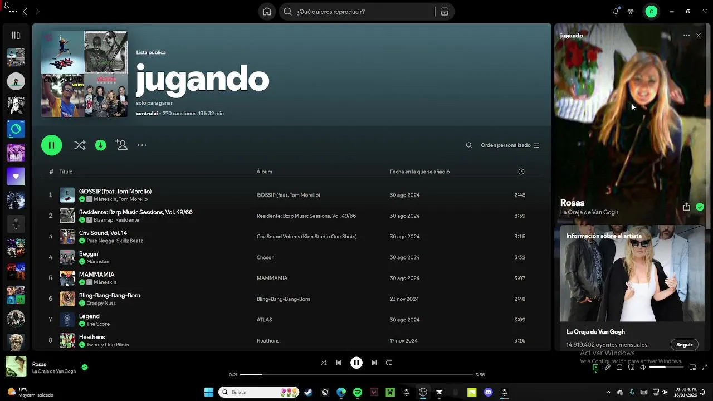Open Liked Songs heart in the sidebar

point(16,177)
